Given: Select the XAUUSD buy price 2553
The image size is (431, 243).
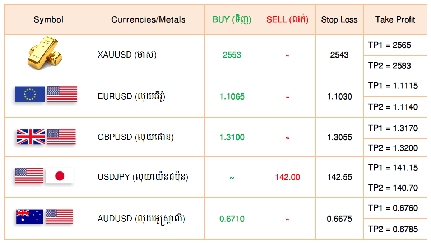Looking at the screenshot, I should click(232, 55).
